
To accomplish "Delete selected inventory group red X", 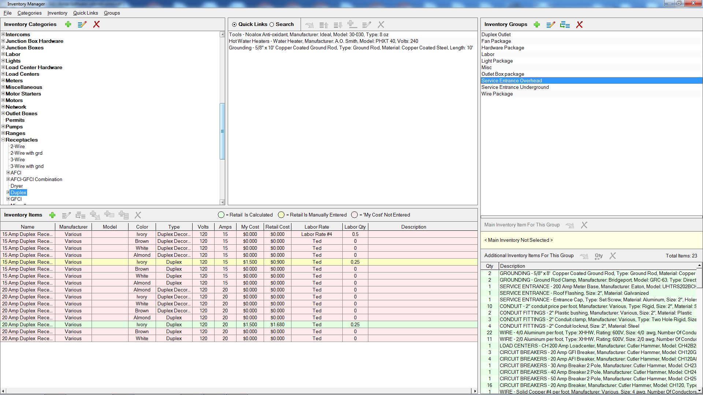I will click(579, 25).
